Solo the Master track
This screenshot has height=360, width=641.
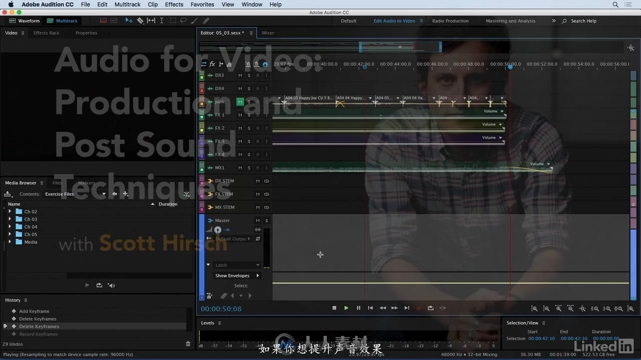[266, 220]
